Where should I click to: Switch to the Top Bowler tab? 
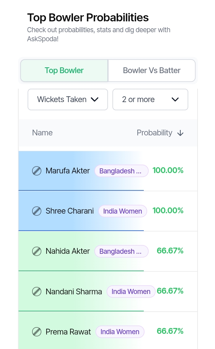[64, 71]
